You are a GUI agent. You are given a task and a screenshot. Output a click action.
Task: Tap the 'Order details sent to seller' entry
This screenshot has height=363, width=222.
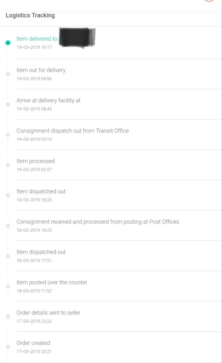pos(48,313)
